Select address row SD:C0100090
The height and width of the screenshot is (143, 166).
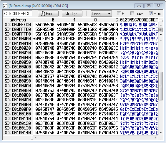[x=18, y=81]
